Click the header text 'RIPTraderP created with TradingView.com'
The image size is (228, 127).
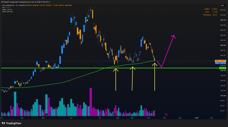[16, 2]
